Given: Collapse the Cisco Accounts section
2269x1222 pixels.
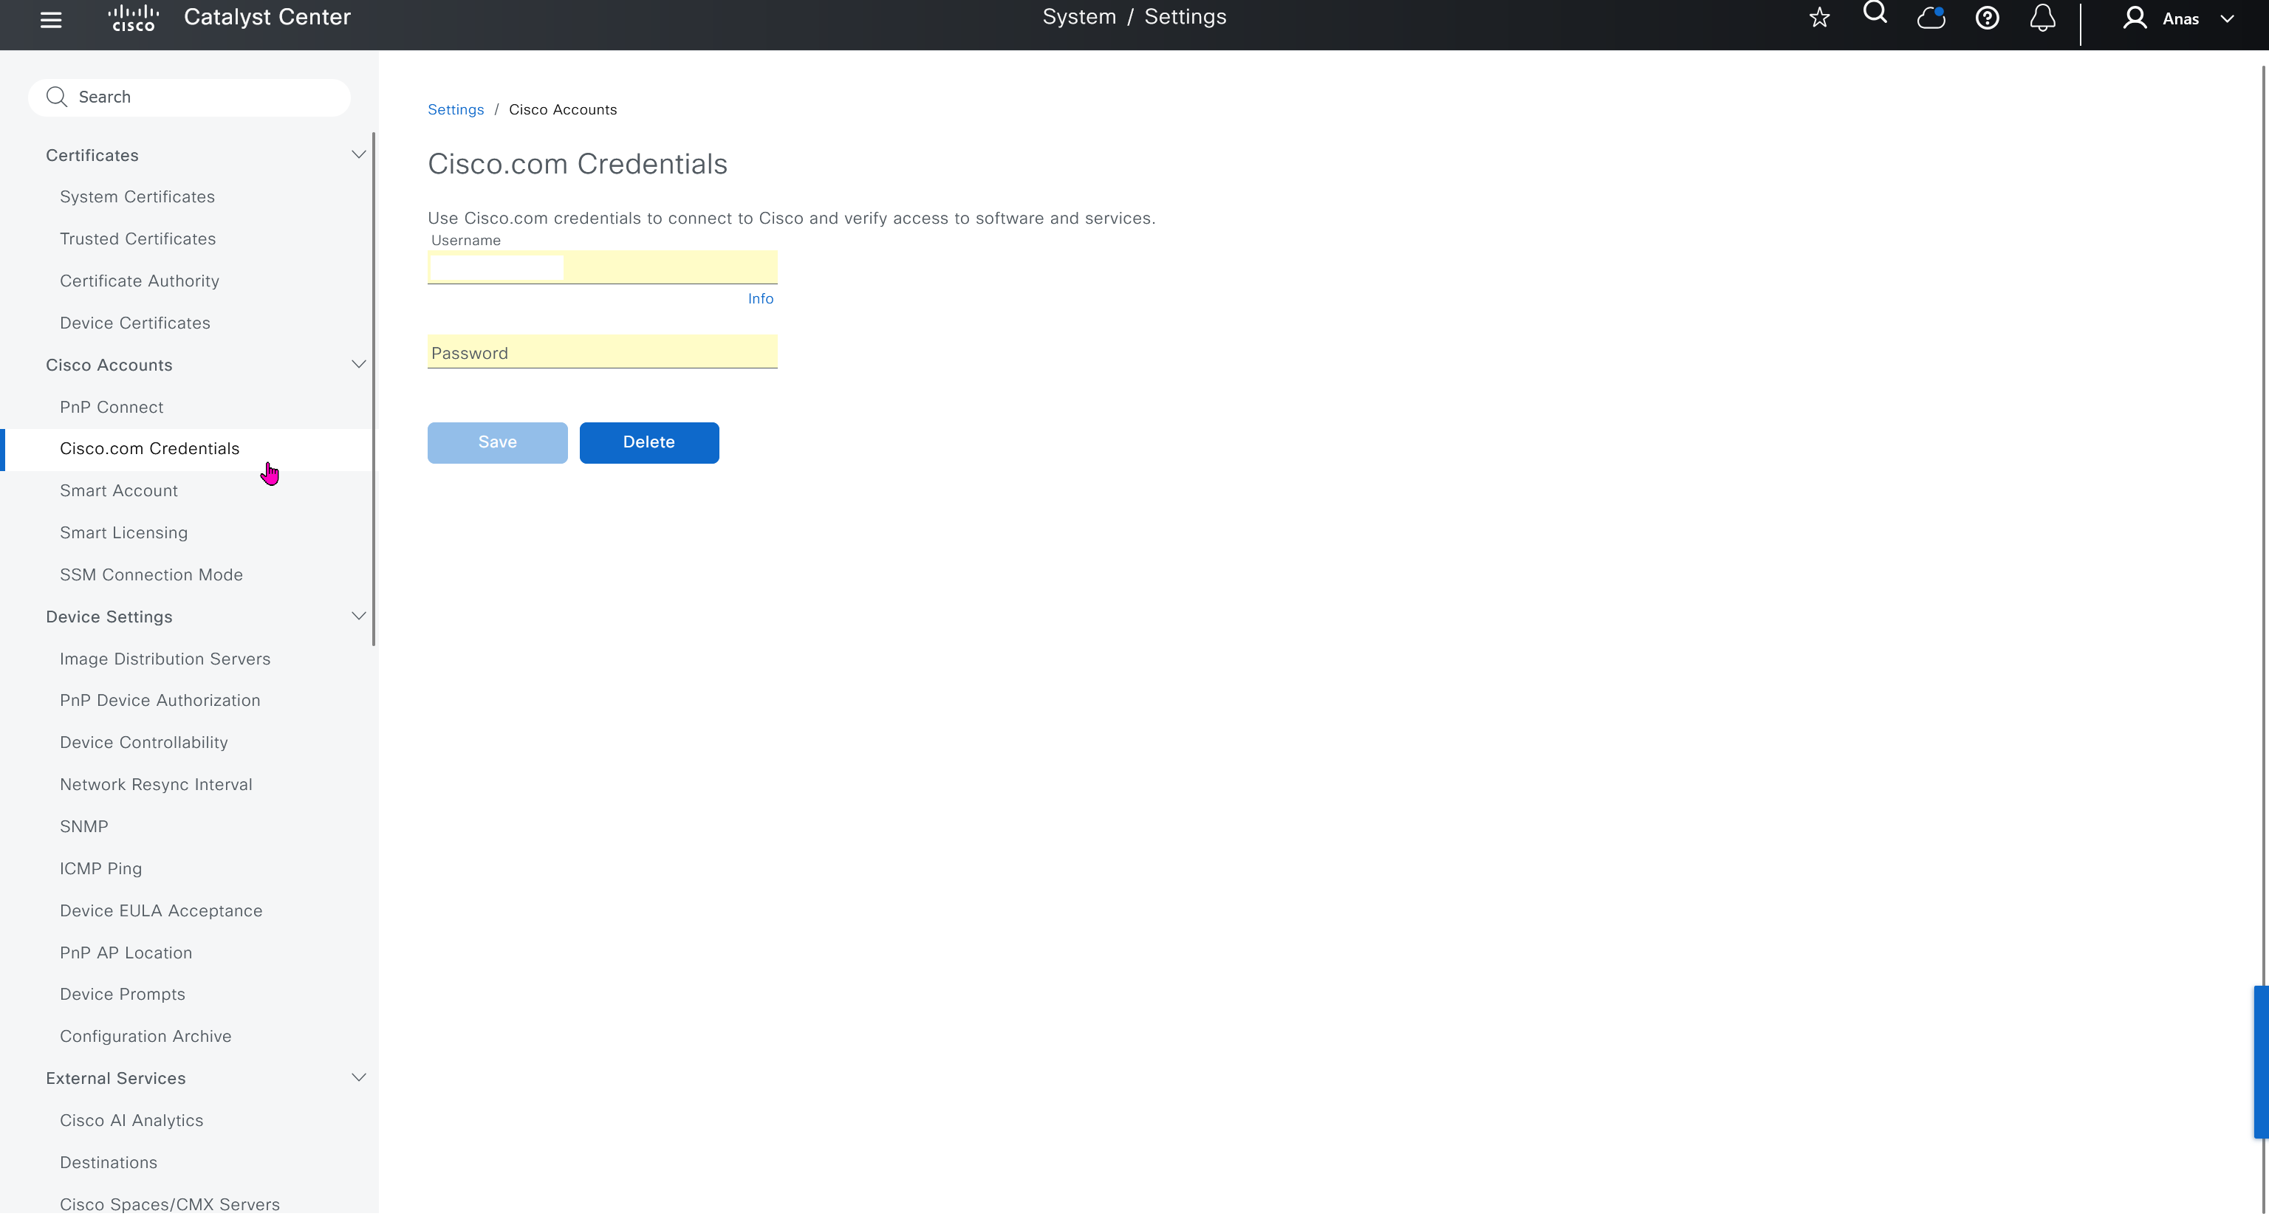Looking at the screenshot, I should pos(358,365).
